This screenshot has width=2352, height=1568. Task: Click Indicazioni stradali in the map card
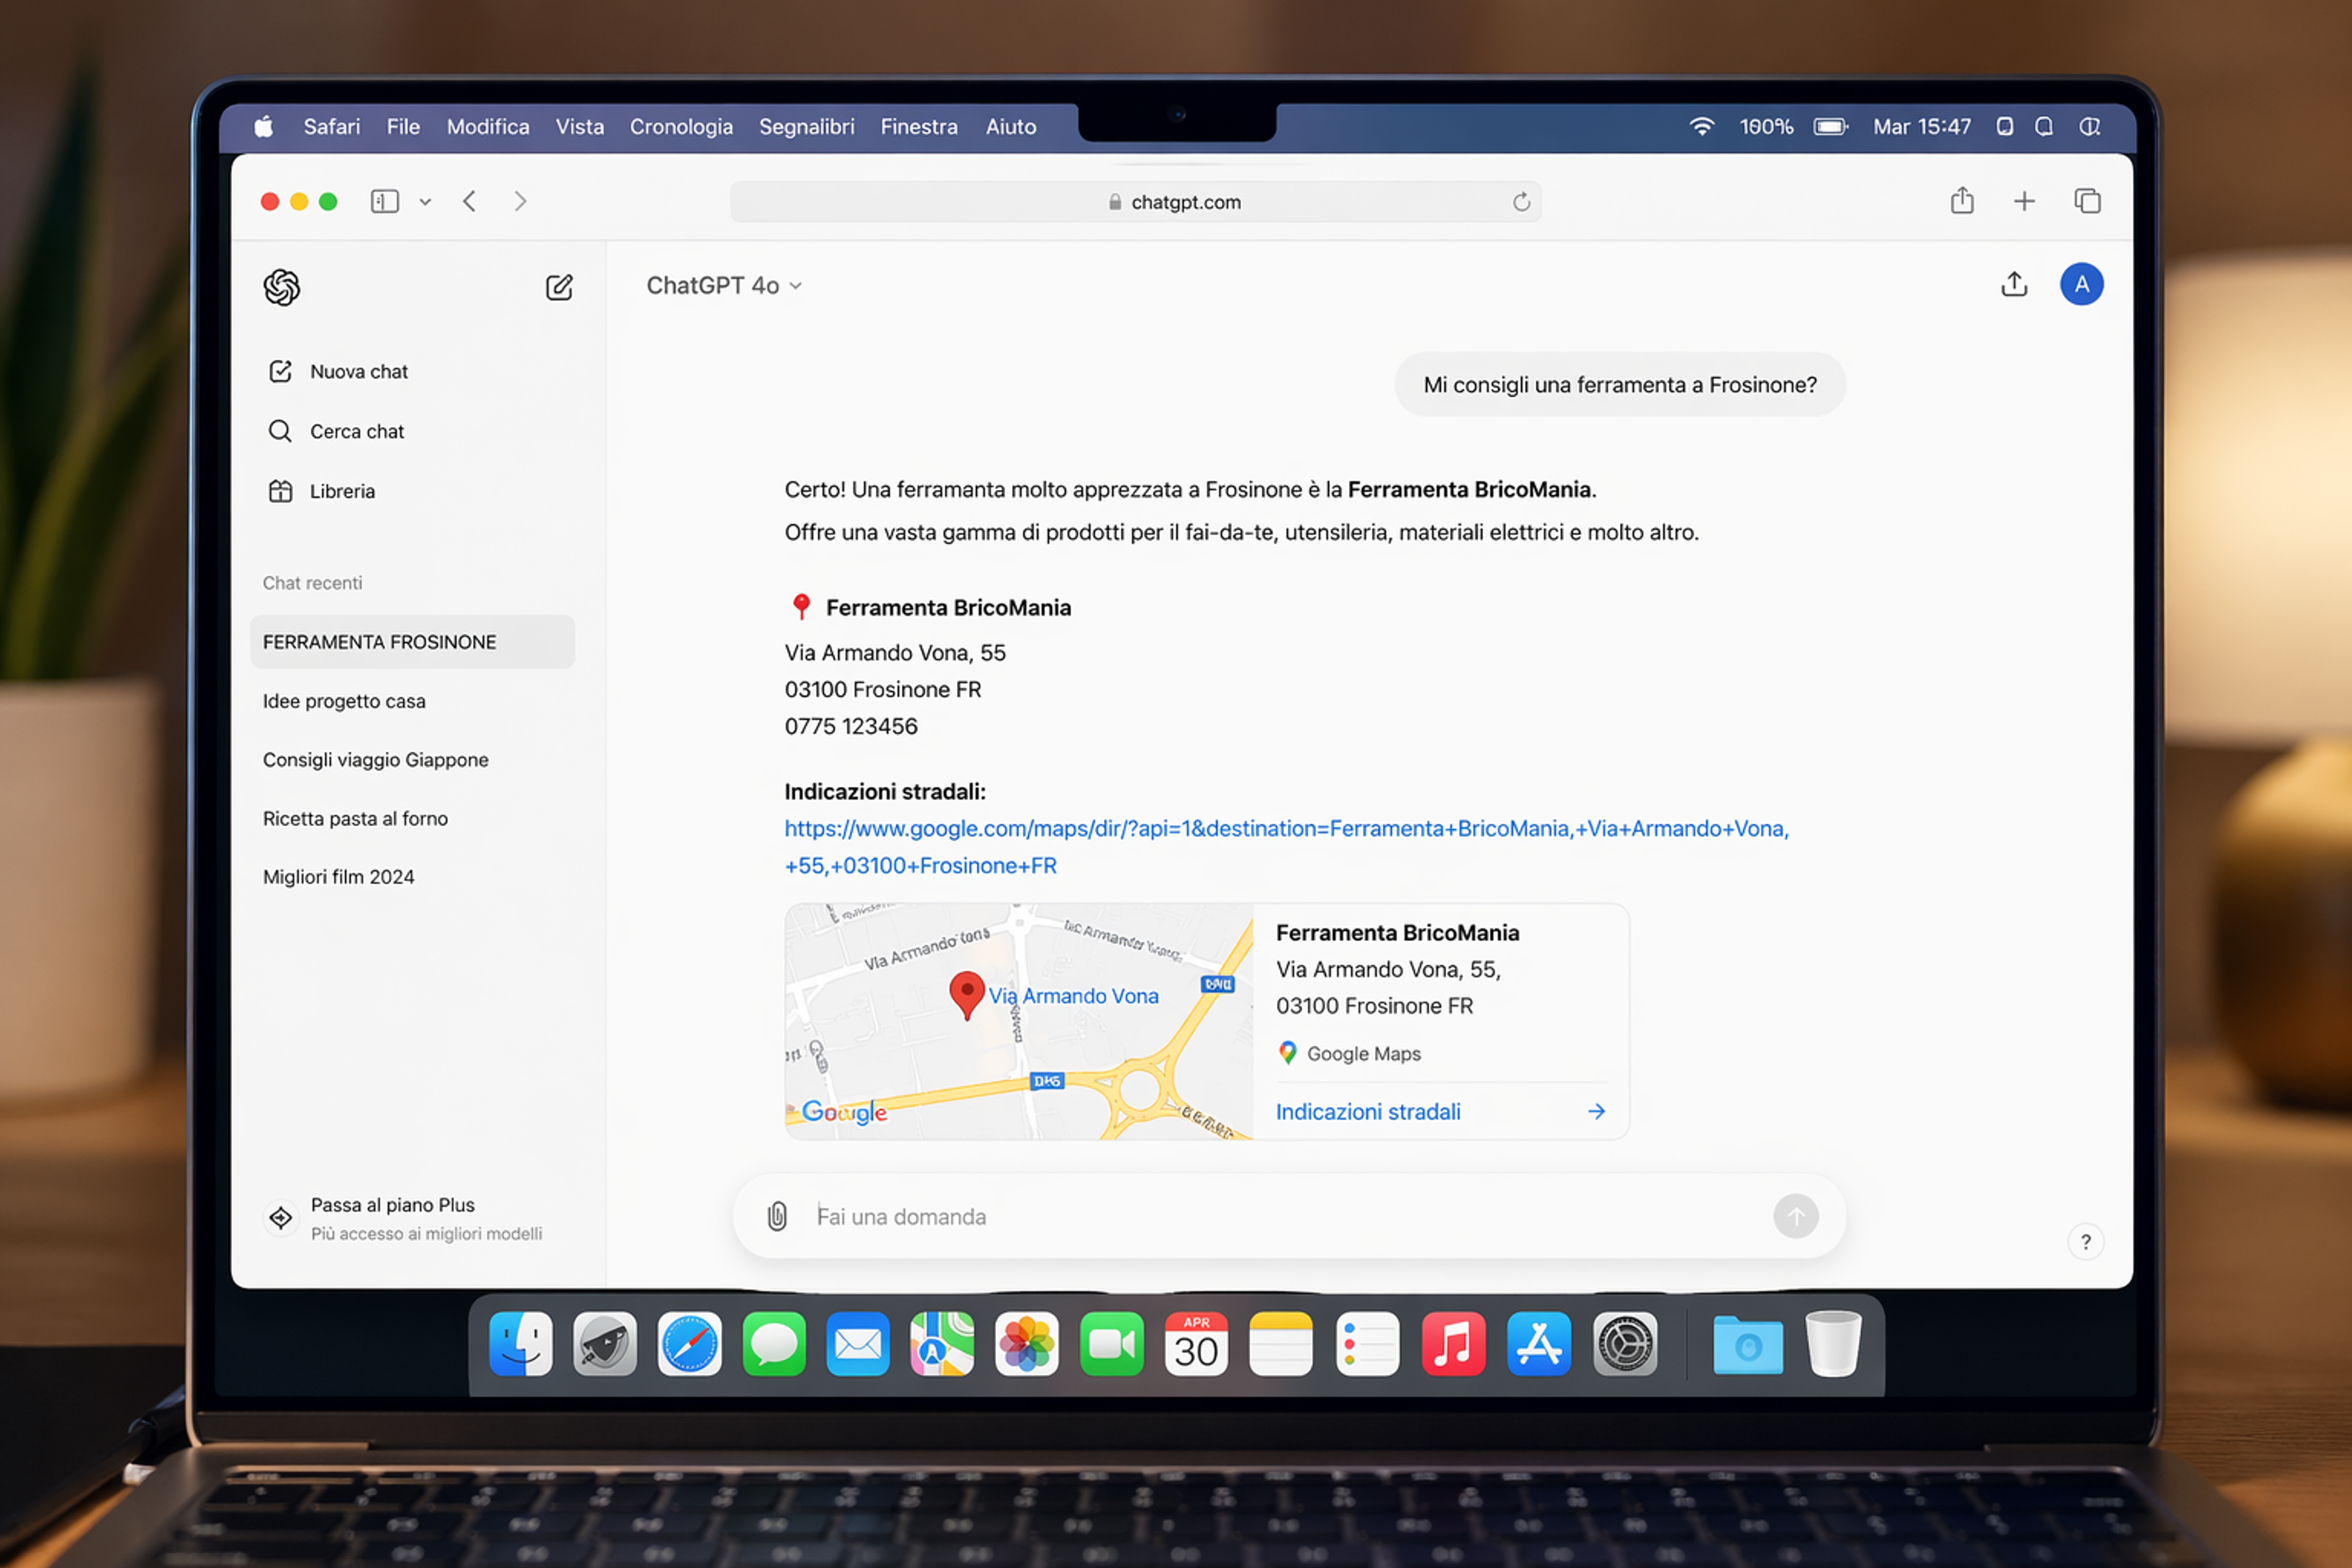point(1368,1112)
